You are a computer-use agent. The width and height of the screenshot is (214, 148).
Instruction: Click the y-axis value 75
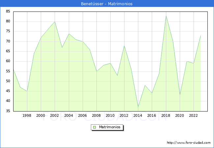(8, 31)
